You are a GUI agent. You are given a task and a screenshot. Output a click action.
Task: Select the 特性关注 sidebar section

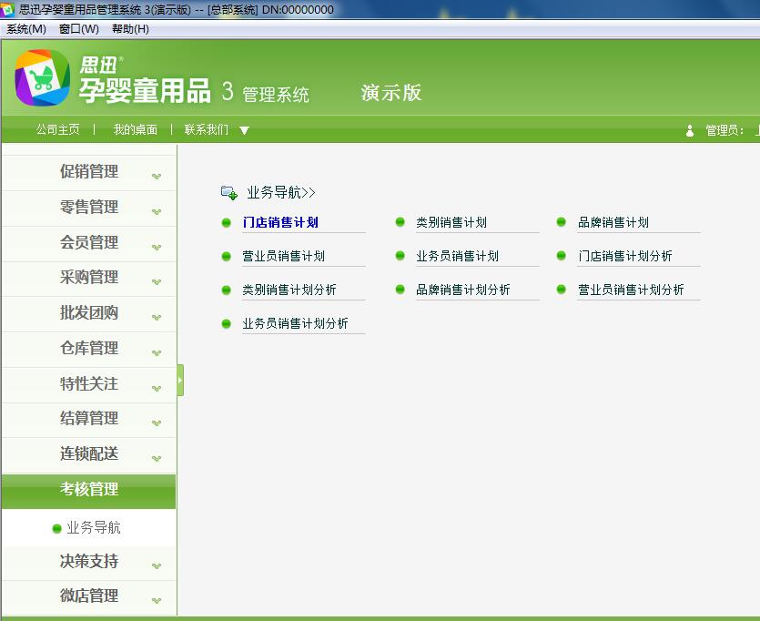pos(88,384)
